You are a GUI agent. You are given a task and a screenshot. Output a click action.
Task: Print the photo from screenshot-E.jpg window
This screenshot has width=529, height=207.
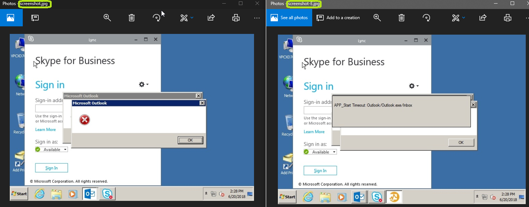coord(508,18)
